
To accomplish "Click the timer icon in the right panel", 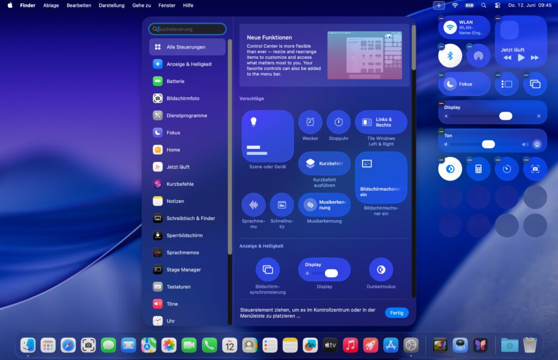I will [507, 169].
